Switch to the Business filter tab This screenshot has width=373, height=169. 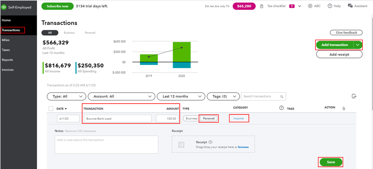click(69, 33)
